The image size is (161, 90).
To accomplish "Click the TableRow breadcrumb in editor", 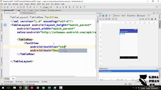I will click(x=36, y=17).
